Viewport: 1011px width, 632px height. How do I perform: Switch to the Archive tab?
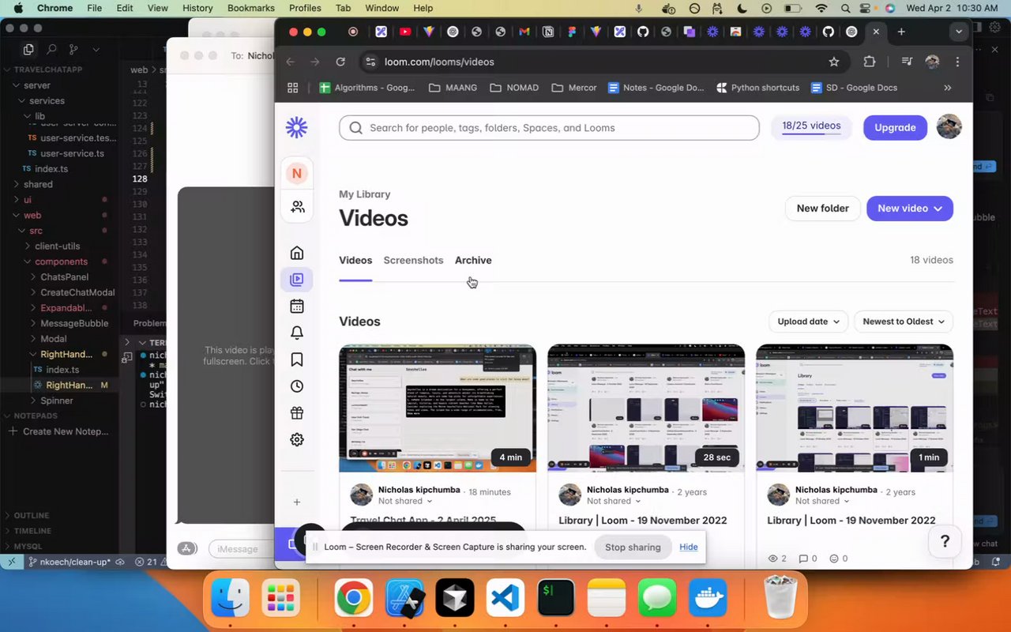tap(473, 260)
